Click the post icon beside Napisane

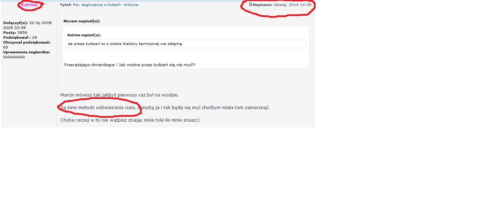coord(250,5)
